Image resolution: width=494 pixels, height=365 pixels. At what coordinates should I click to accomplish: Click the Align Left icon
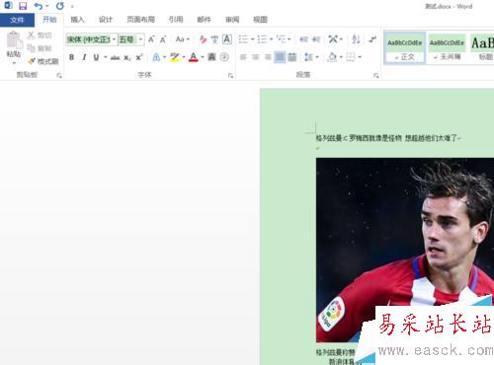[x=243, y=57]
